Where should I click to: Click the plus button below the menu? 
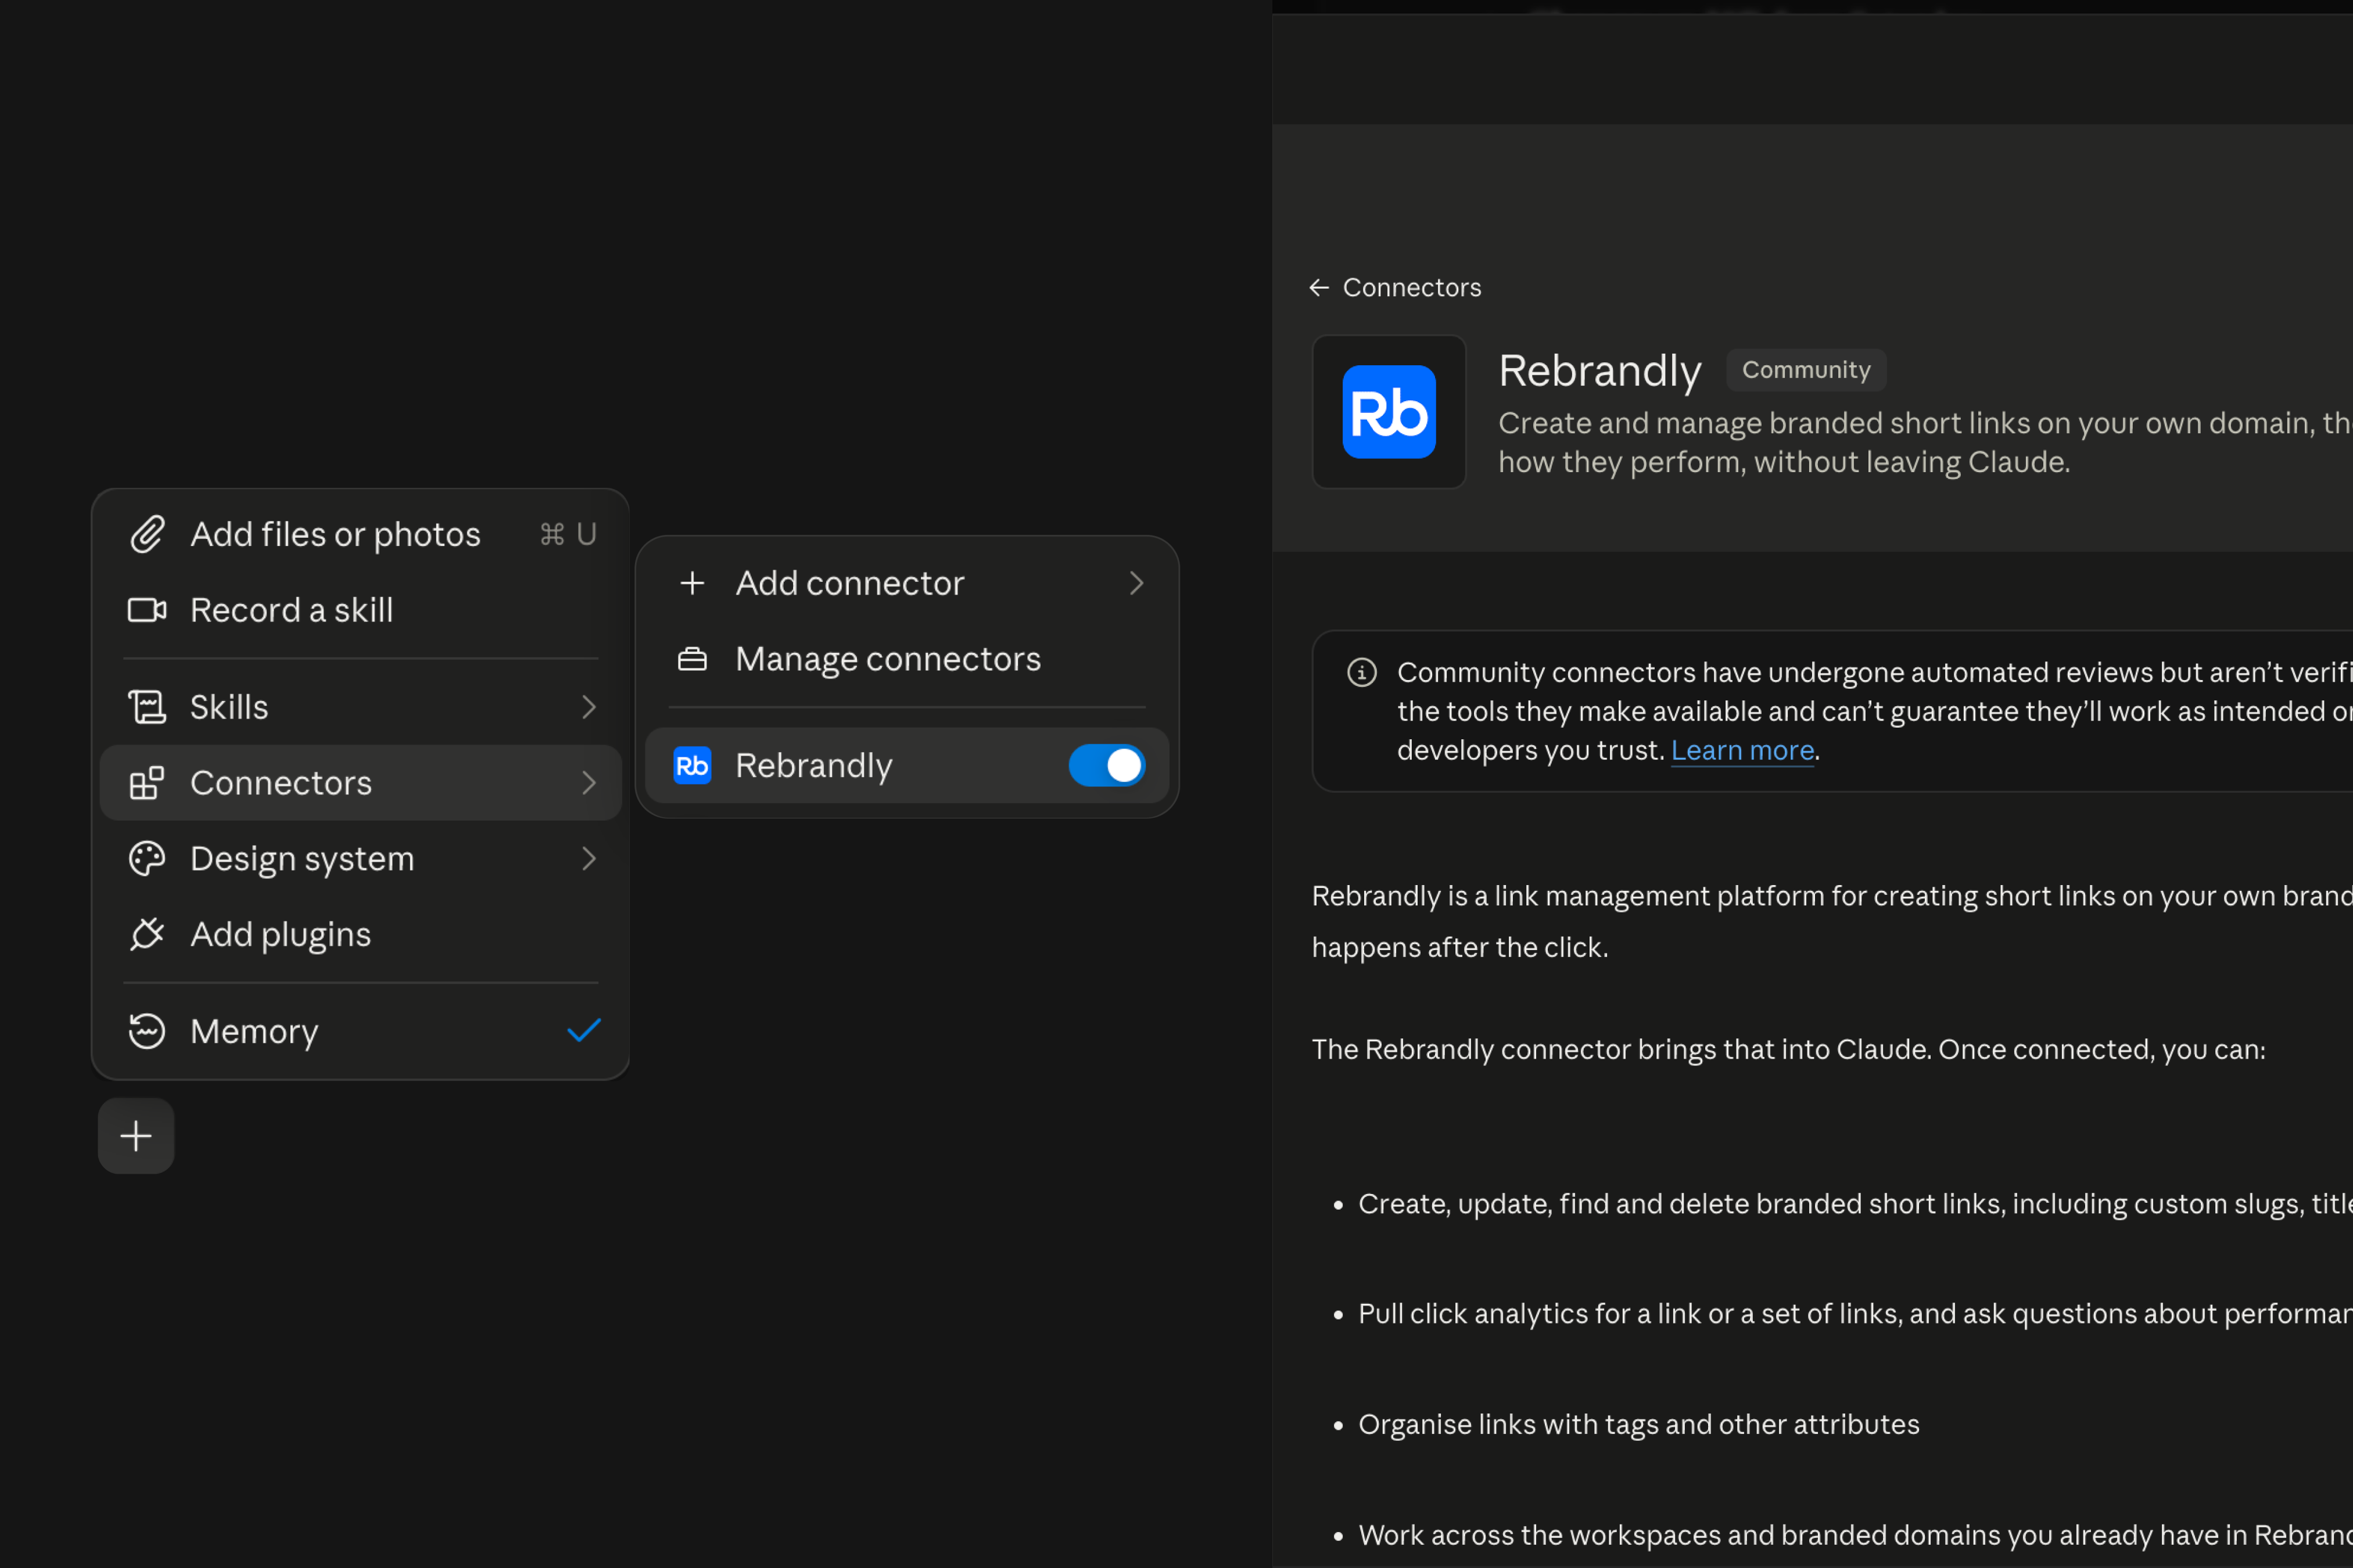136,1136
